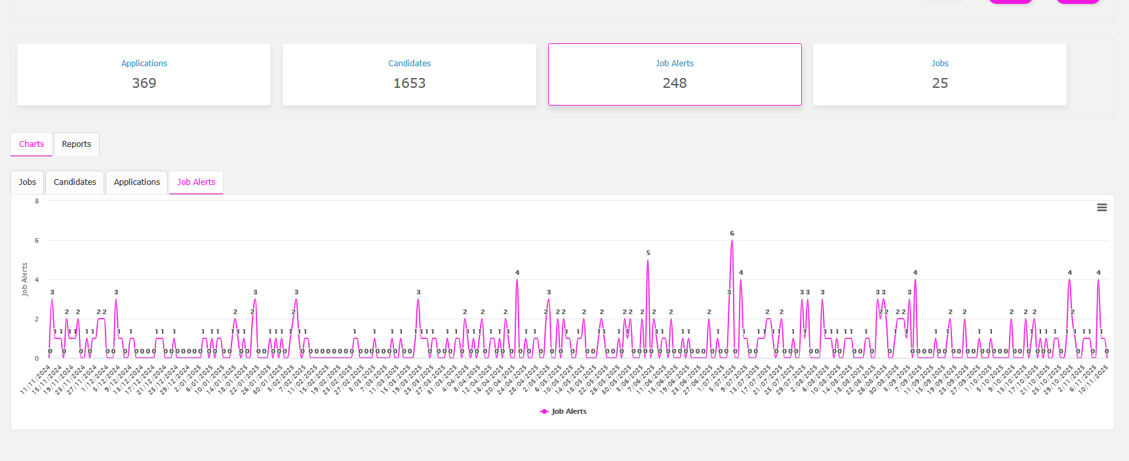Open the chart hamburger menu
The image size is (1129, 461).
point(1101,207)
